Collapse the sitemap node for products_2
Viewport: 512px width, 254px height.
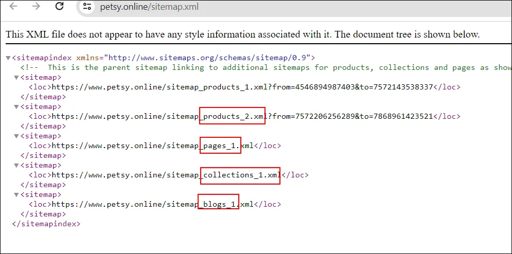pos(16,107)
